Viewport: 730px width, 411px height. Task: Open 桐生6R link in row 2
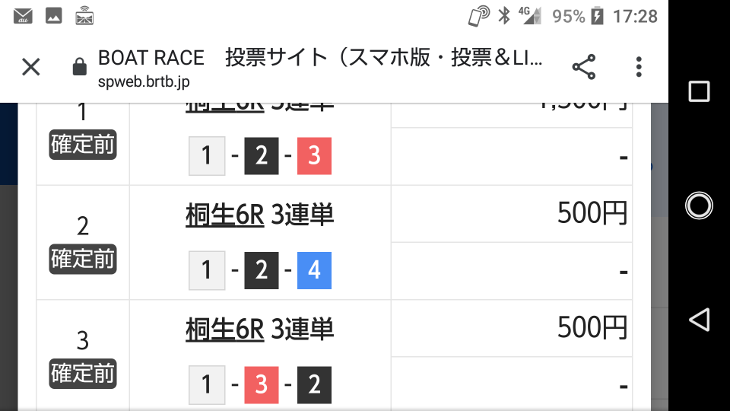pos(225,215)
